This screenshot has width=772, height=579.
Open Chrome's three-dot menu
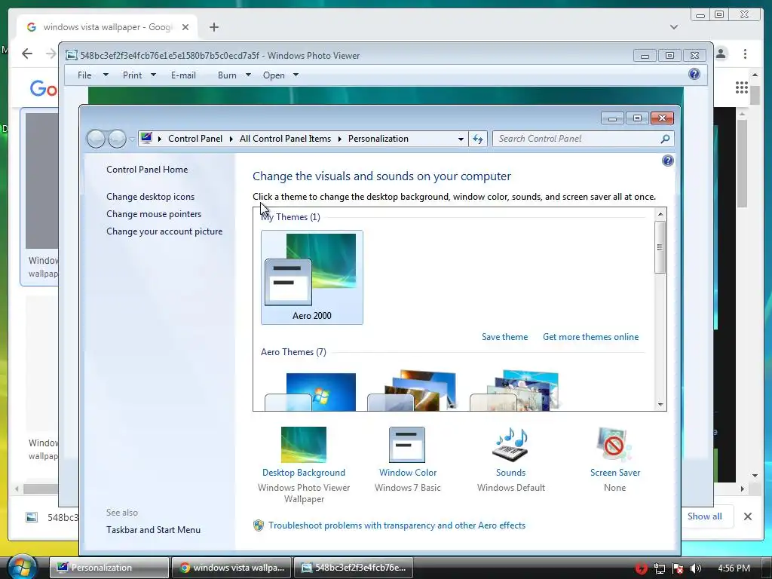745,54
